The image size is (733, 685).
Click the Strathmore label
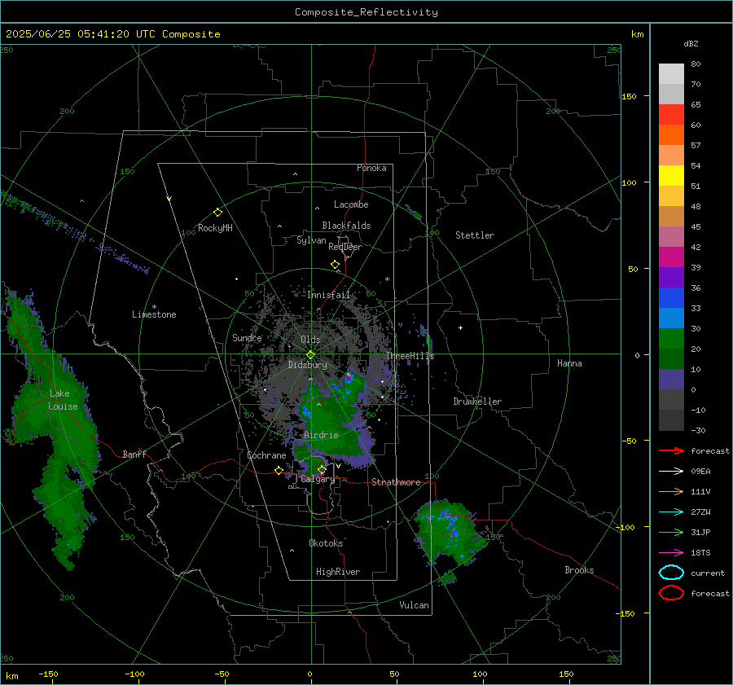(x=396, y=482)
